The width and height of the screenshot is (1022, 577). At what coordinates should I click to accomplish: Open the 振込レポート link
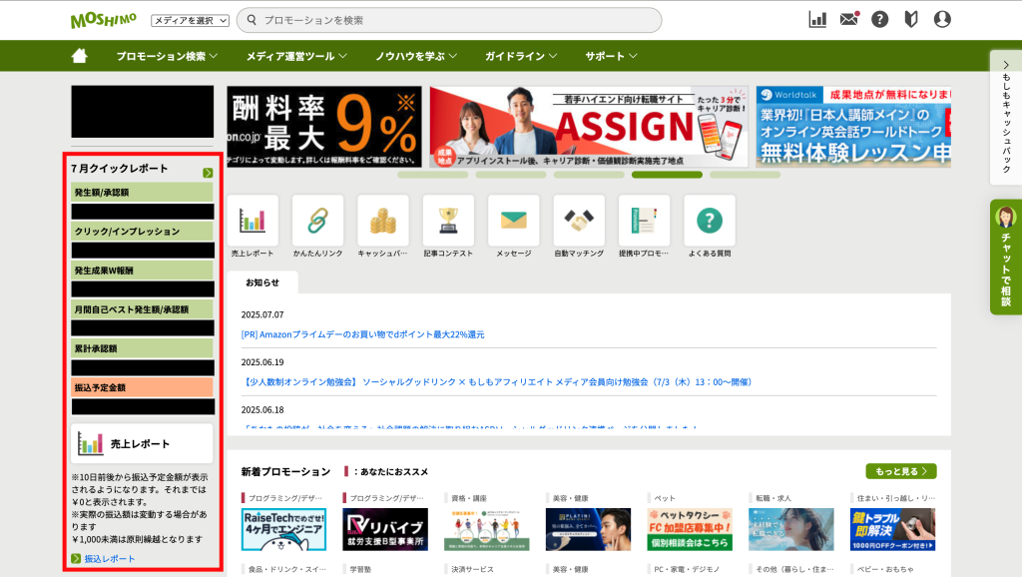coord(109,559)
